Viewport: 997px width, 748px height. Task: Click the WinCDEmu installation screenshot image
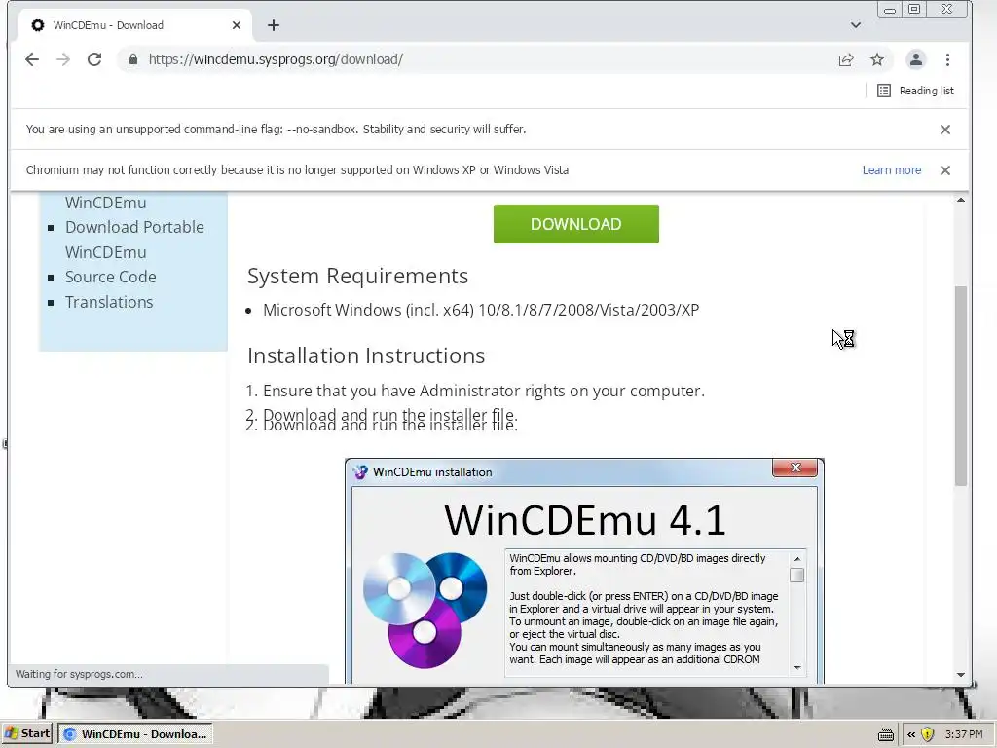pos(584,571)
